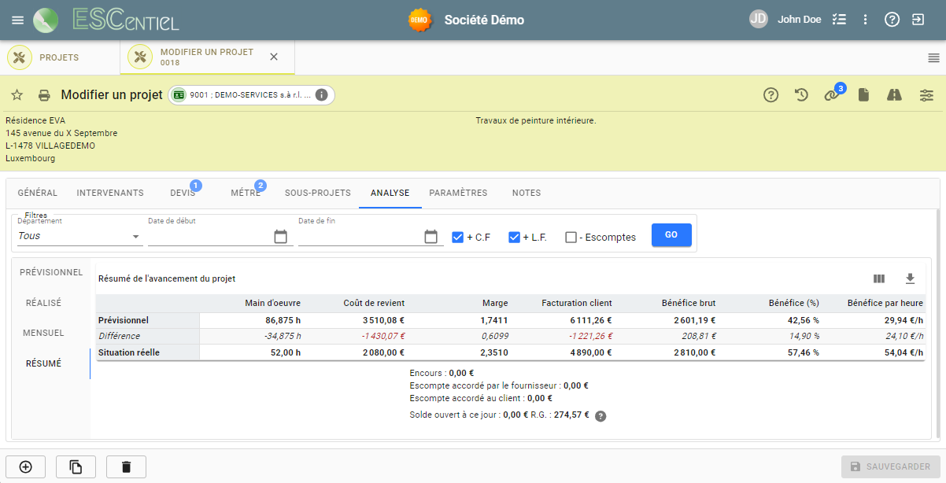Image resolution: width=946 pixels, height=483 pixels.
Task: Click the Sauvegarder button
Action: (890, 466)
